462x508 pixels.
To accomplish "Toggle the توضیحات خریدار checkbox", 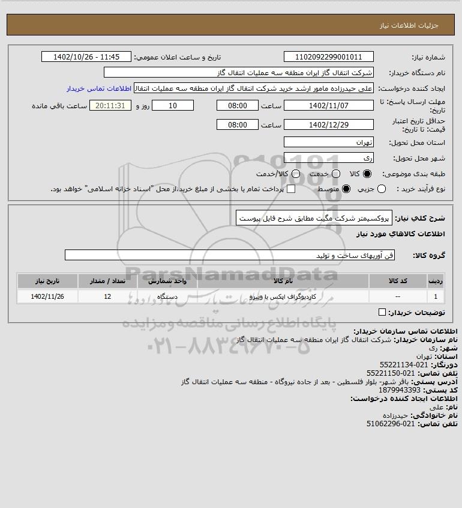I will pos(382,312).
